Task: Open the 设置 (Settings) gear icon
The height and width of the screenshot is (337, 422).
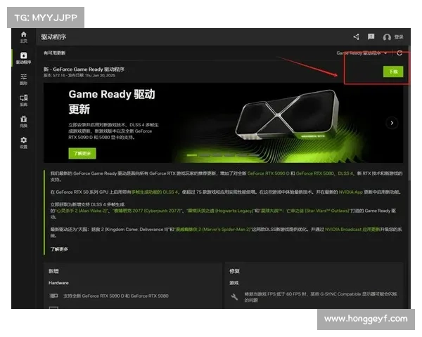Action: tap(24, 143)
